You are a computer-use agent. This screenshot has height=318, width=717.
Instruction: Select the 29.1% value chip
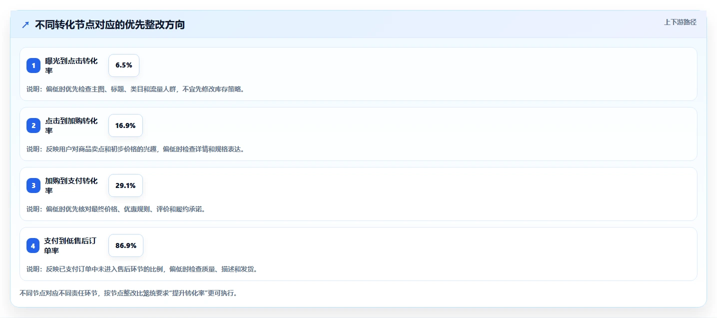[x=125, y=185]
